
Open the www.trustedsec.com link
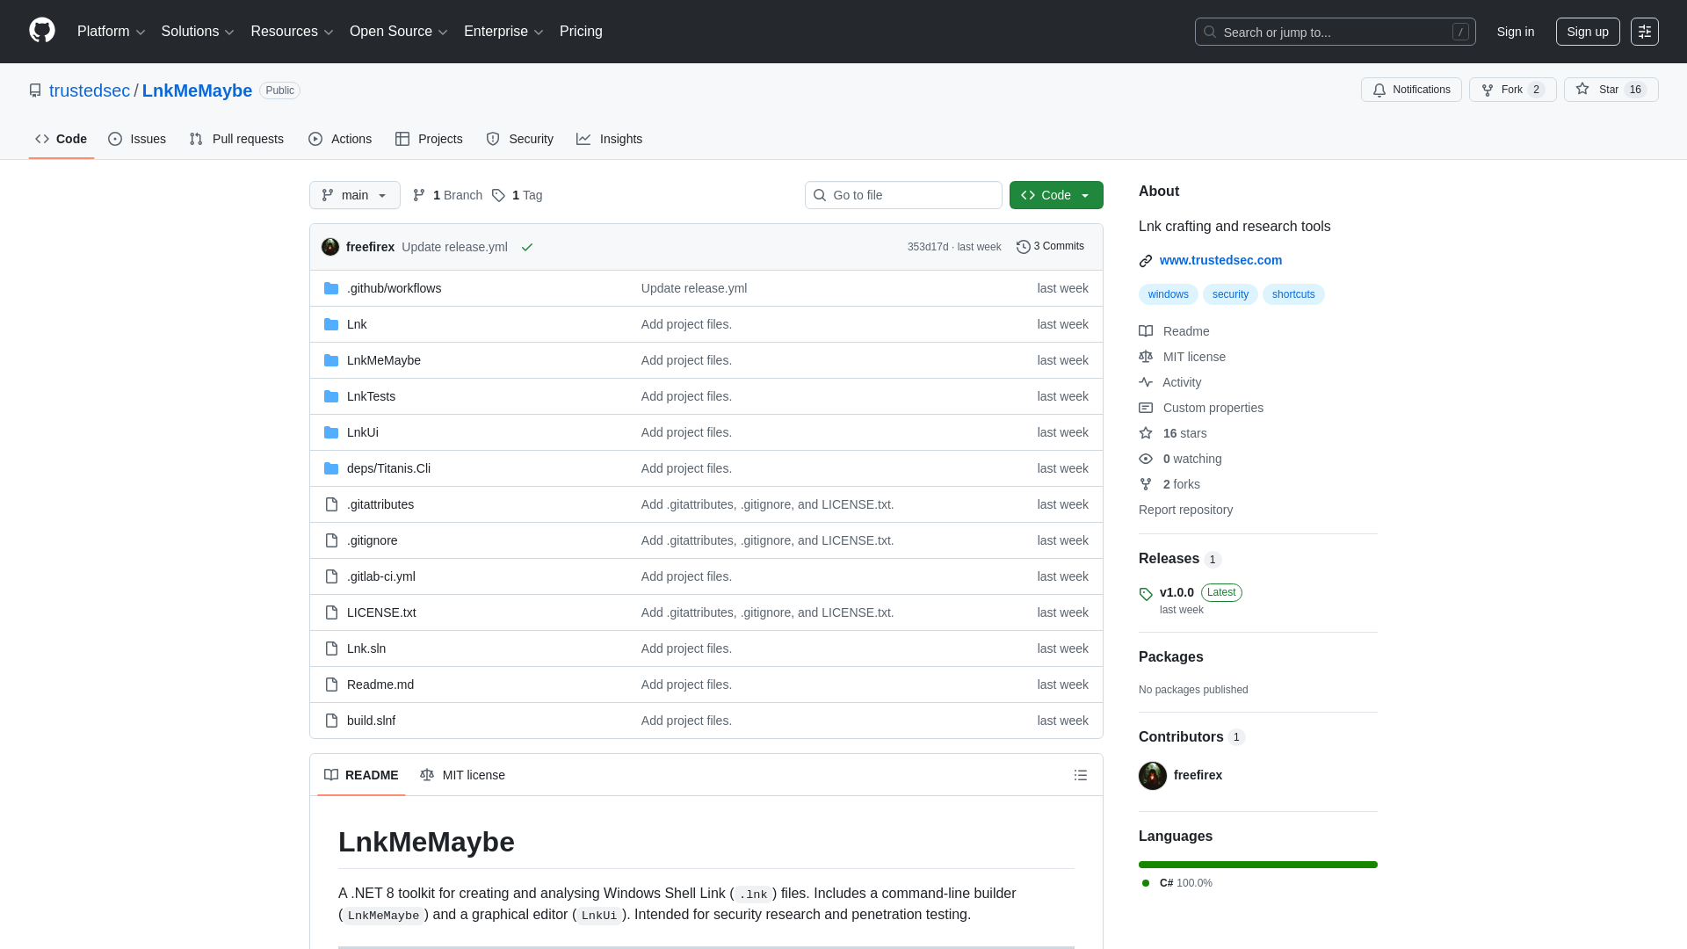pos(1220,260)
